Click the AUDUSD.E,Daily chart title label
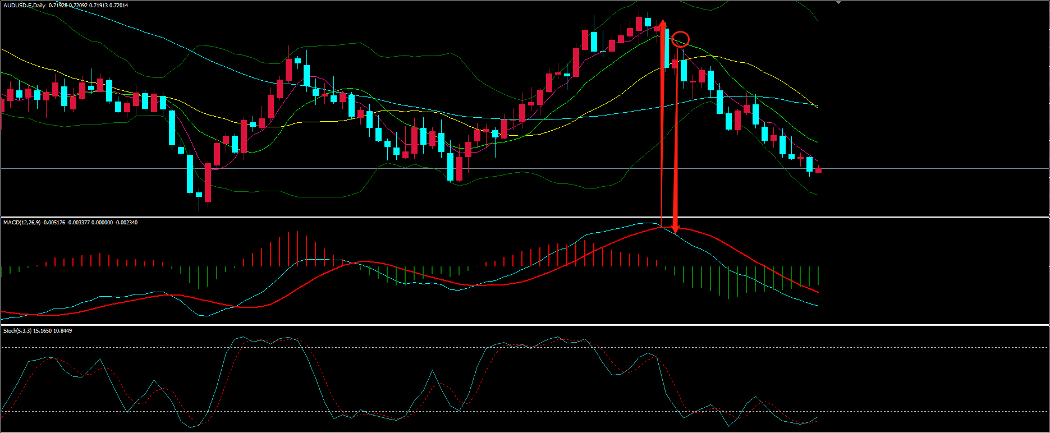The height and width of the screenshot is (433, 1050). [24, 6]
